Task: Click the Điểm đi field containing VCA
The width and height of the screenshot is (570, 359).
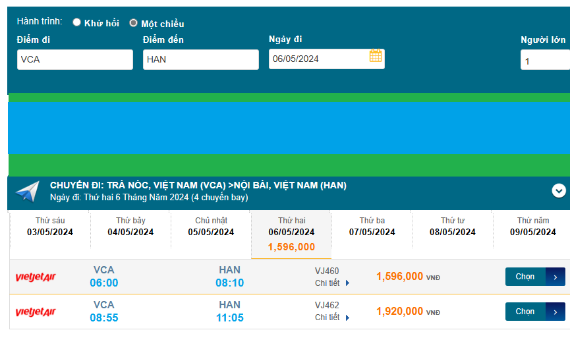Action: click(x=75, y=60)
